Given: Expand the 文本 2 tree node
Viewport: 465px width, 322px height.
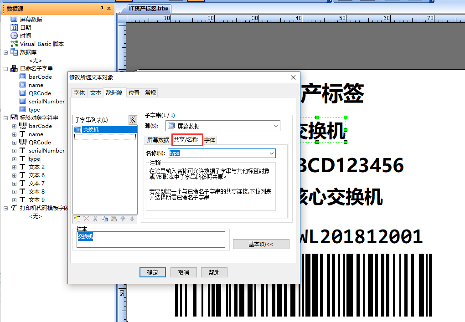Looking at the screenshot, I should coord(14,167).
